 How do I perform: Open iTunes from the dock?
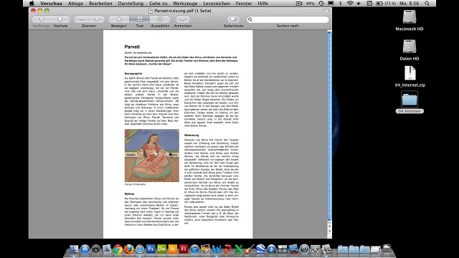(194, 249)
